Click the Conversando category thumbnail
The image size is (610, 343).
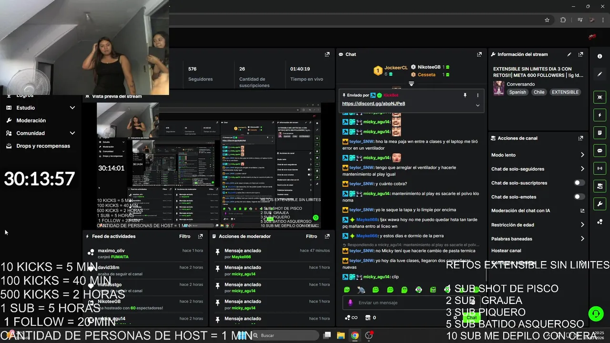click(498, 89)
